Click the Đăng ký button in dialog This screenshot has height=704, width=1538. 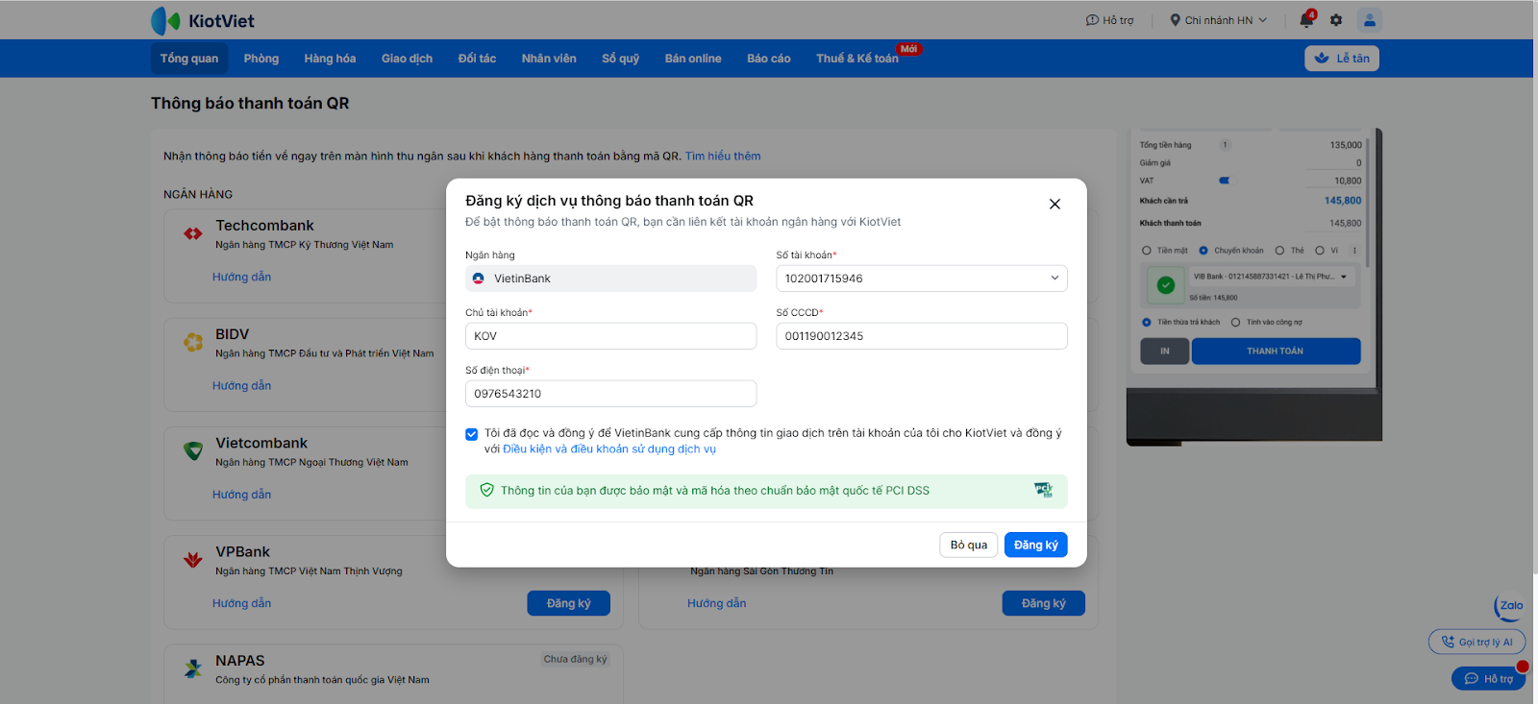coord(1035,545)
